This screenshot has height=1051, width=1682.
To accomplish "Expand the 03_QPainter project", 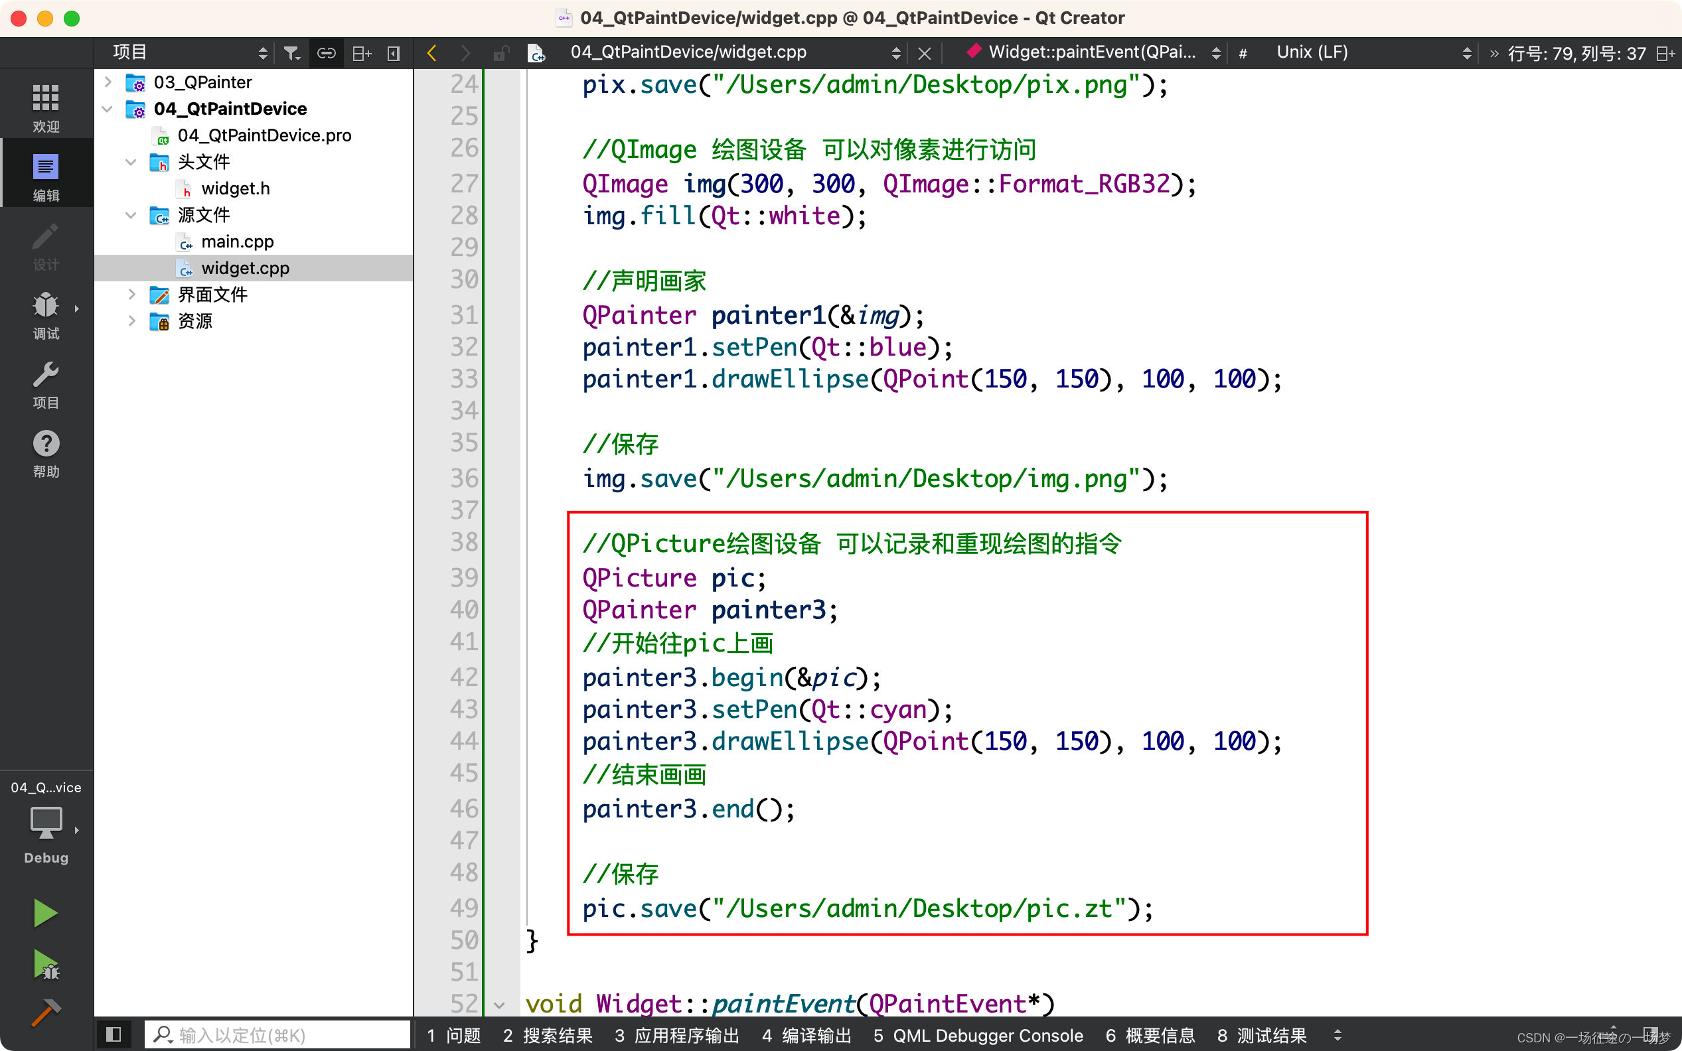I will 108,82.
